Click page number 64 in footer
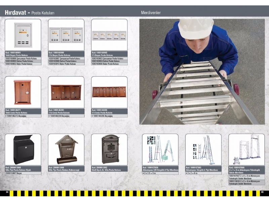Viewport: 269px width, 202px height. (7, 192)
